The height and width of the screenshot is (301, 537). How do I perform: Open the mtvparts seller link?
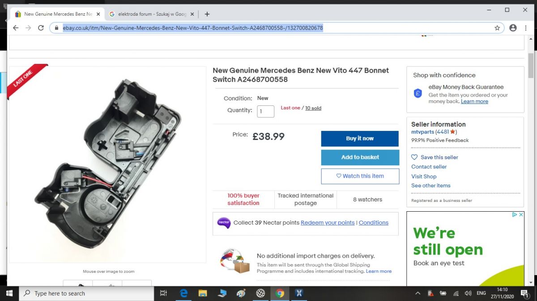[422, 132]
